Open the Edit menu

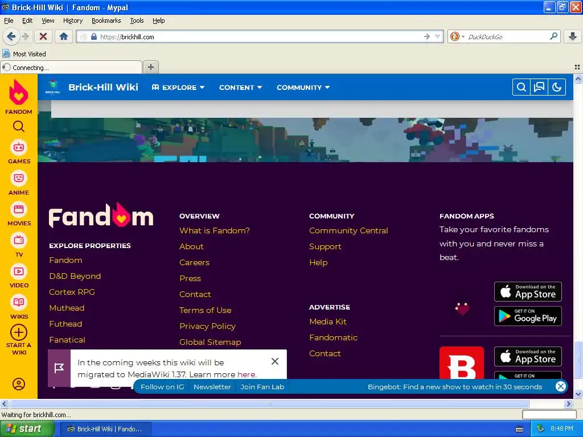click(x=27, y=20)
